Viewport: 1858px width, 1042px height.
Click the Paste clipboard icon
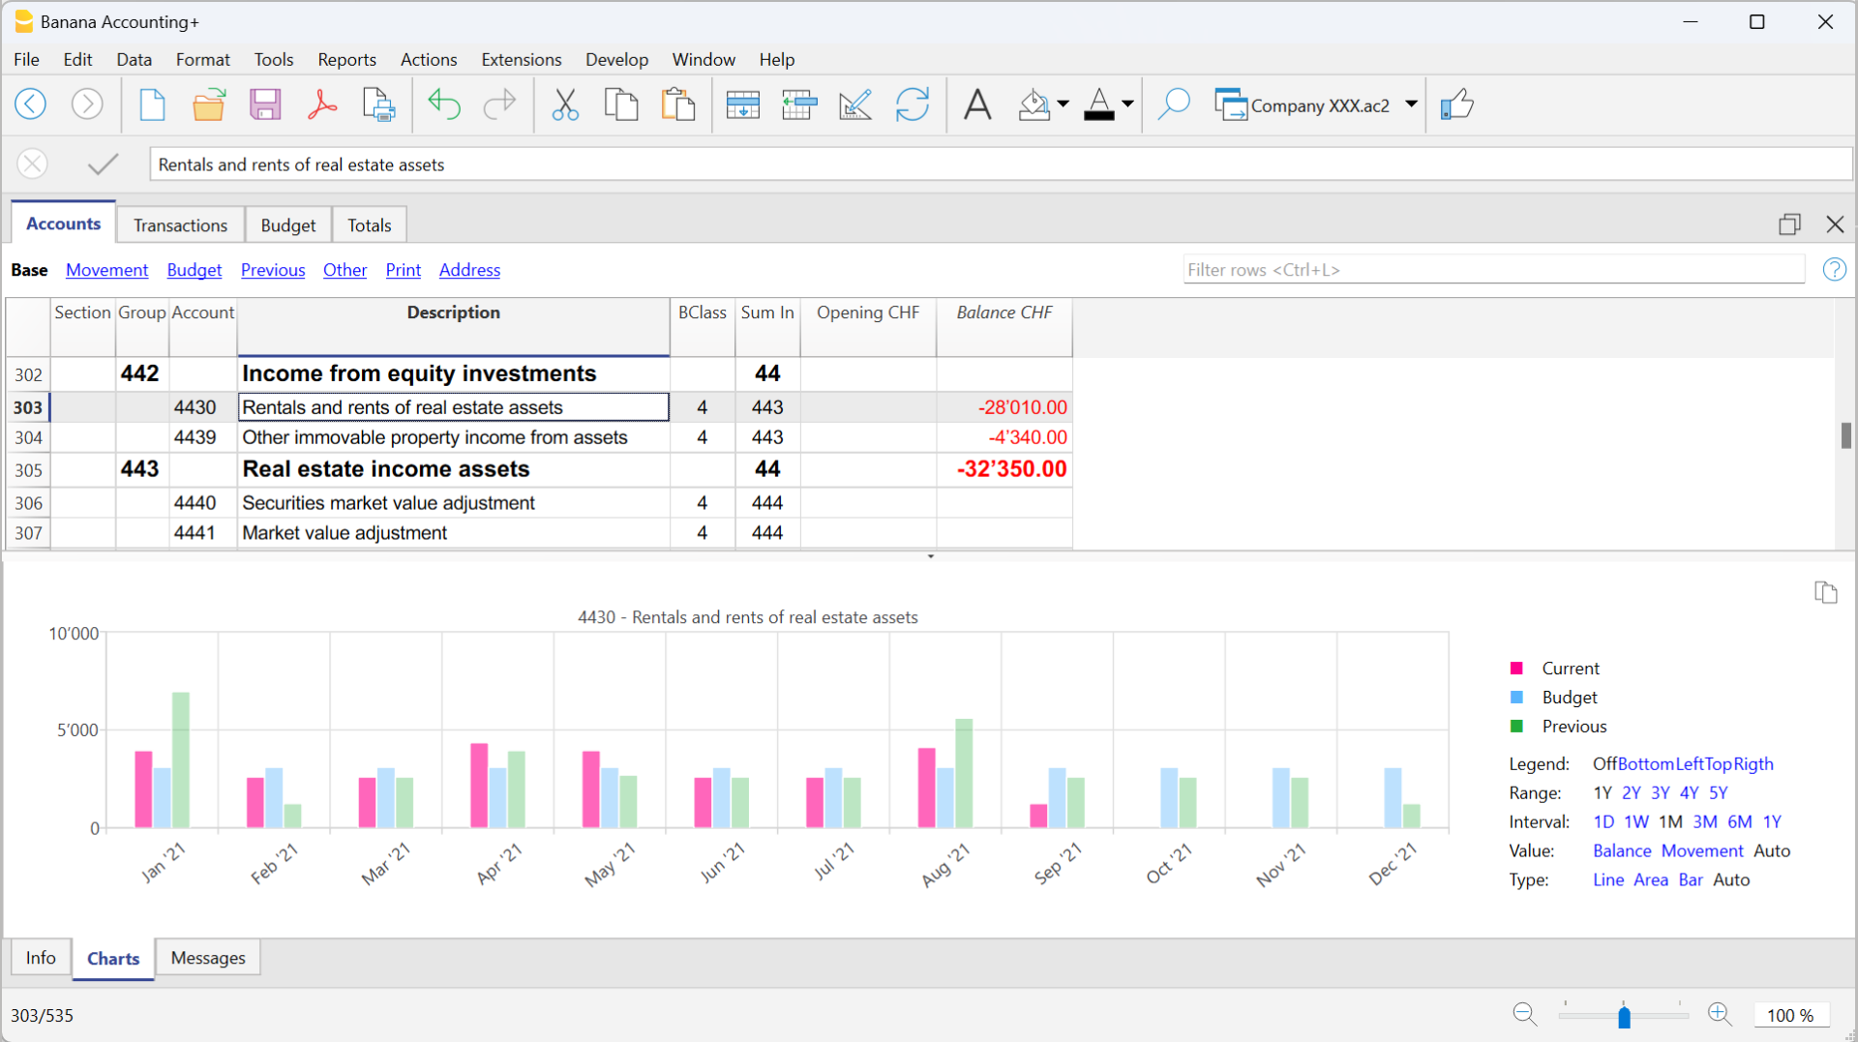pyautogui.click(x=679, y=104)
